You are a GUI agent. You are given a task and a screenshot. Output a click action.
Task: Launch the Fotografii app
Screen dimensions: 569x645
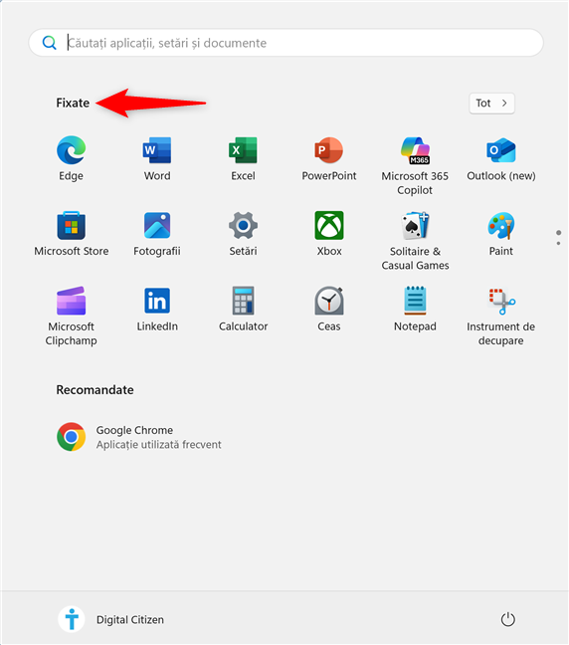[x=157, y=234]
